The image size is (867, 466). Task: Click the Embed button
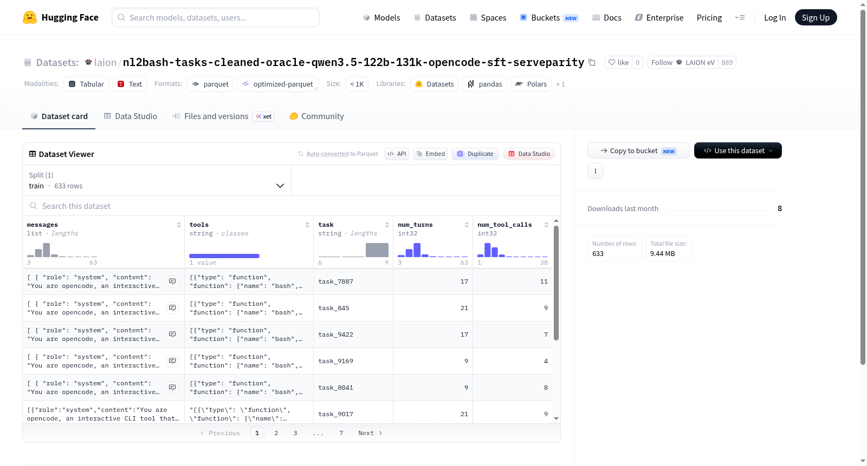click(x=431, y=154)
